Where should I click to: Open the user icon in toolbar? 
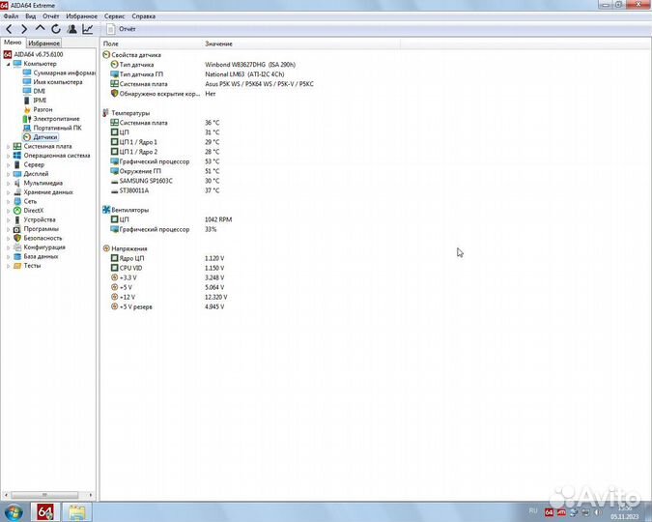point(71,29)
